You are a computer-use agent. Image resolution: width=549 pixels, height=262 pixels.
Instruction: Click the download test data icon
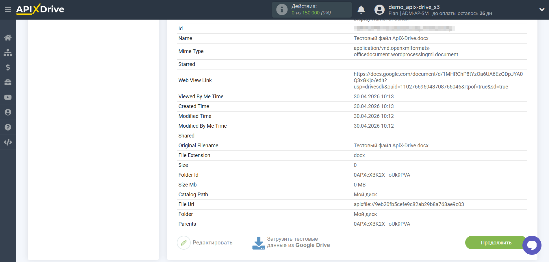(x=259, y=243)
